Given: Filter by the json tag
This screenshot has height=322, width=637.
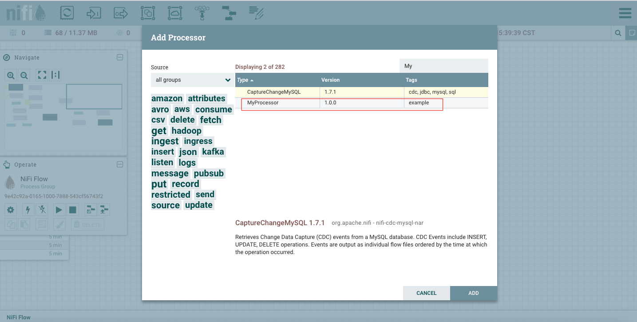Looking at the screenshot, I should point(188,152).
